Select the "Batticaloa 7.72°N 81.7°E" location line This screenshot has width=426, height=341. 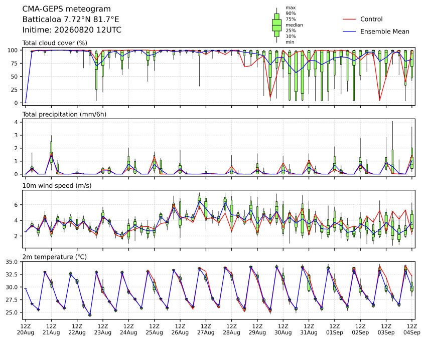pyautogui.click(x=71, y=20)
